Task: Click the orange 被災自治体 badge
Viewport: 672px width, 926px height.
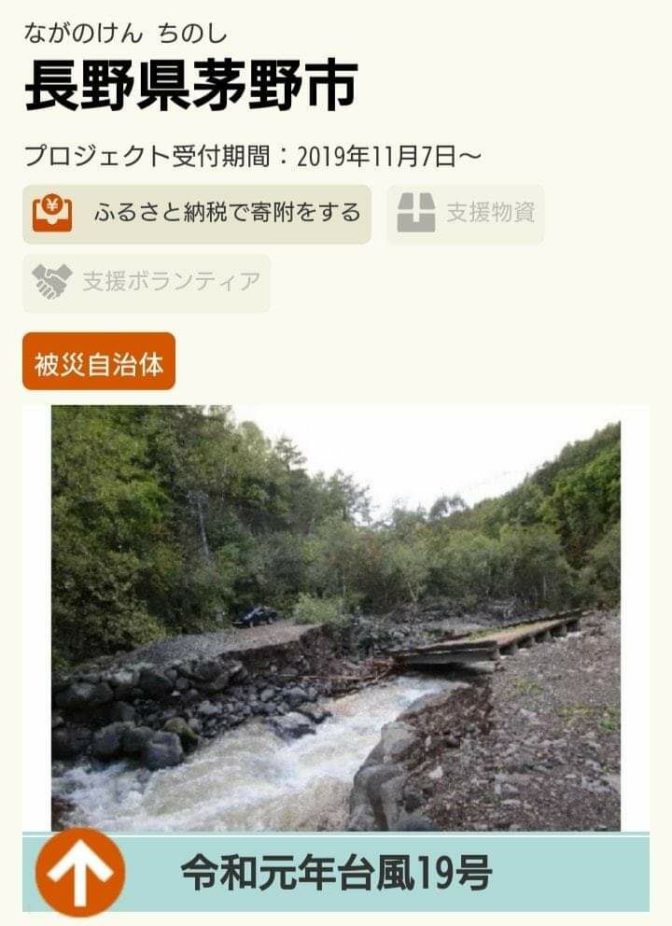Action: [x=99, y=361]
